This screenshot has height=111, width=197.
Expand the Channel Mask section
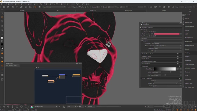(141, 64)
